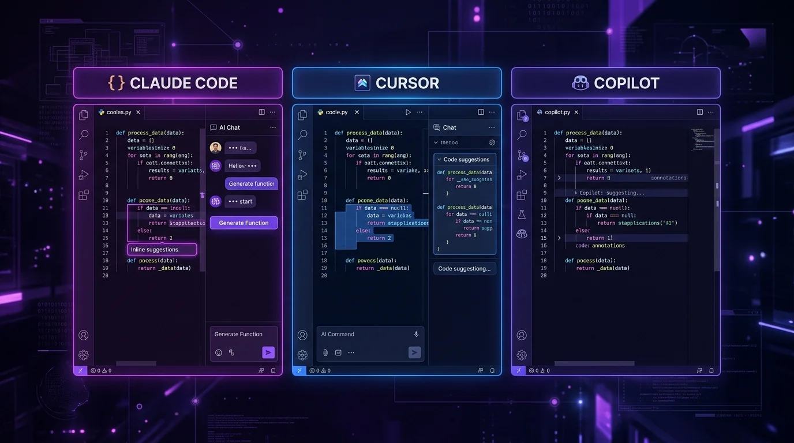Image resolution: width=794 pixels, height=443 pixels.
Task: Click the emoji icon in Claude Code chat input
Action: pyautogui.click(x=219, y=352)
